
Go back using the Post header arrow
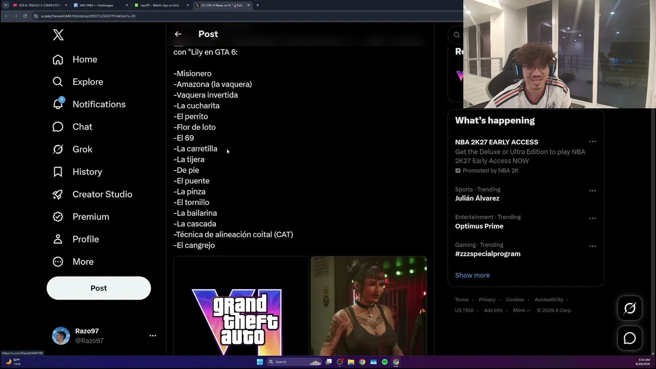pyautogui.click(x=178, y=34)
